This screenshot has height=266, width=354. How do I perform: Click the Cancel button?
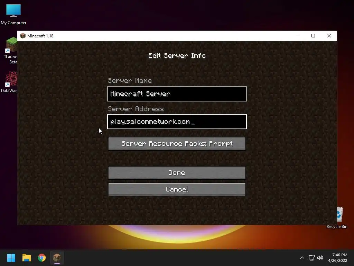pyautogui.click(x=177, y=189)
